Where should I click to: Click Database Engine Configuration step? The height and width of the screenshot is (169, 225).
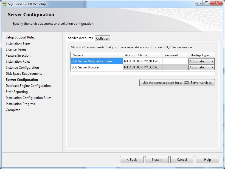[x=28, y=86]
